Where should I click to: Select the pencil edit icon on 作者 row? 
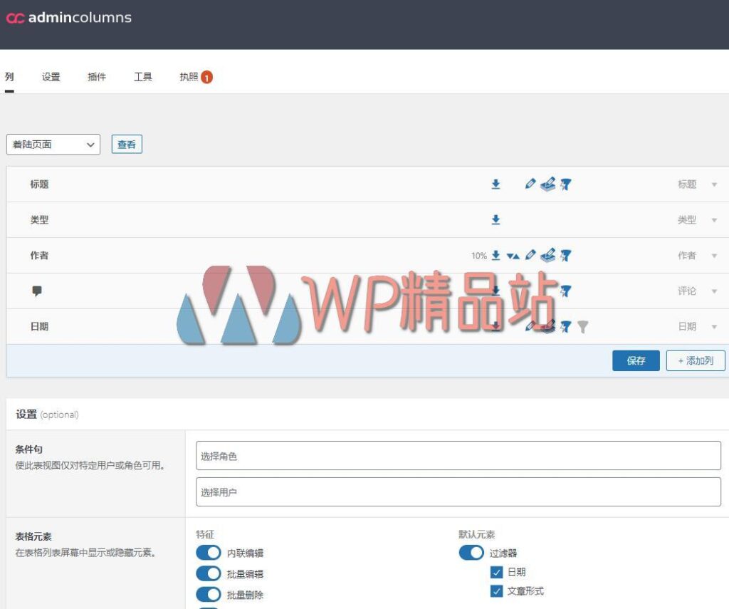tap(530, 255)
